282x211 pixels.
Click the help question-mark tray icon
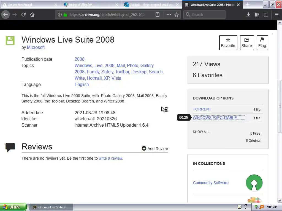[x=239, y=207]
